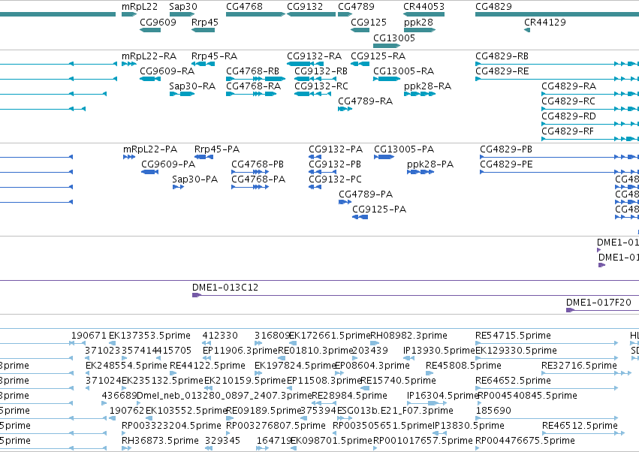The image size is (639, 452).
Task: Select transcript CG9125-RA
Action: pyautogui.click(x=360, y=64)
